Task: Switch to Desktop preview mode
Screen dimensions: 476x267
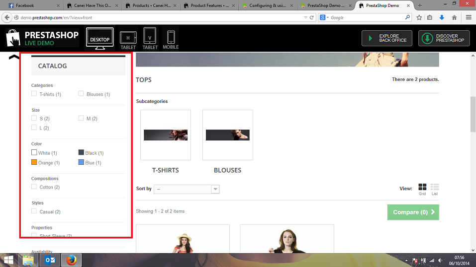Action: 100,39
